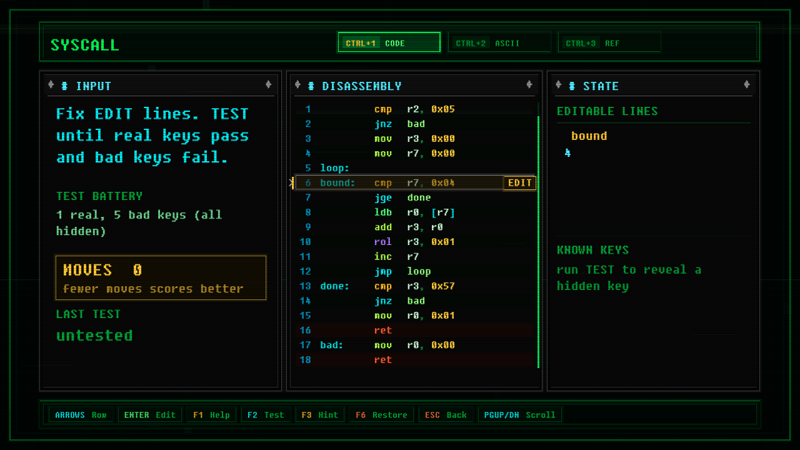Click the SYSCALL title
The height and width of the screenshot is (450, 800).
(84, 45)
